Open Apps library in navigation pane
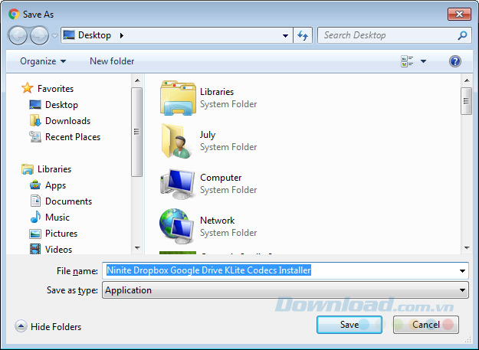 click(x=55, y=185)
